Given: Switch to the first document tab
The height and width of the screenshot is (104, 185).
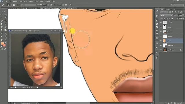Looking at the screenshot, I should pyautogui.click(x=24, y=8).
